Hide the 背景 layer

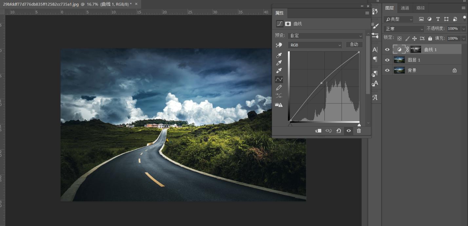[387, 70]
